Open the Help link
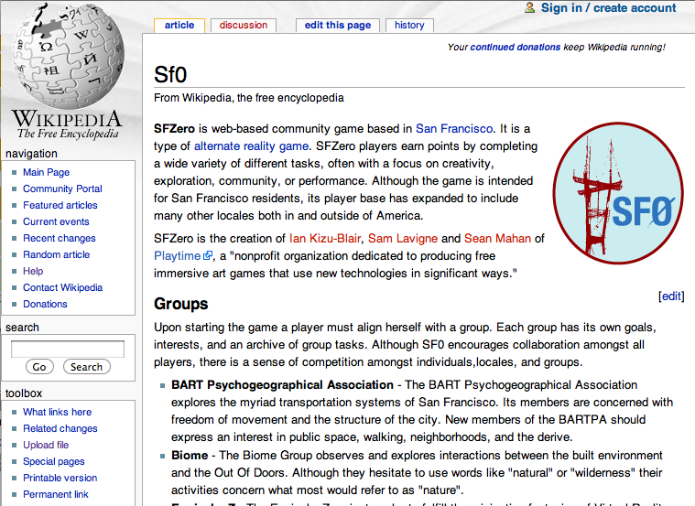 33,271
